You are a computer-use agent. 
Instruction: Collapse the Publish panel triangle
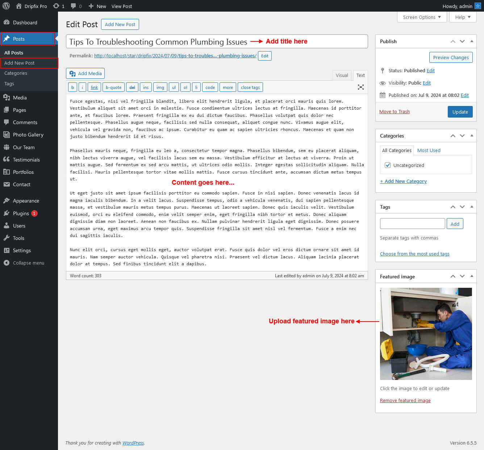pos(472,41)
